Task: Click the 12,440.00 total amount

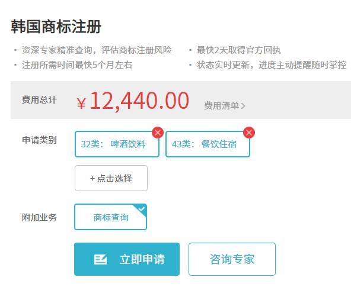Action: coord(139,101)
